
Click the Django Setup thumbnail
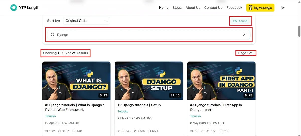(149, 81)
